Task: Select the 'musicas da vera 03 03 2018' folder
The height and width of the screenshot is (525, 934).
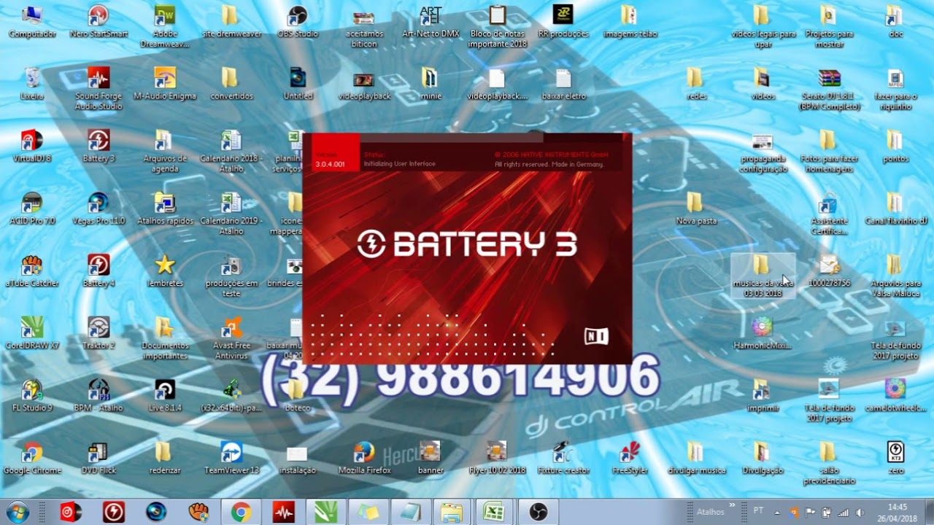Action: click(763, 276)
